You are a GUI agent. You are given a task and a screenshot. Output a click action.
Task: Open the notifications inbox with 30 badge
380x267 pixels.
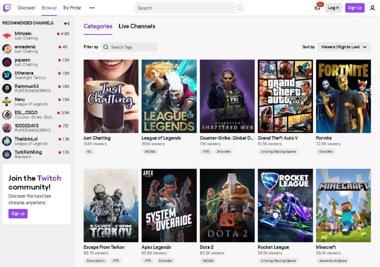[x=318, y=8]
